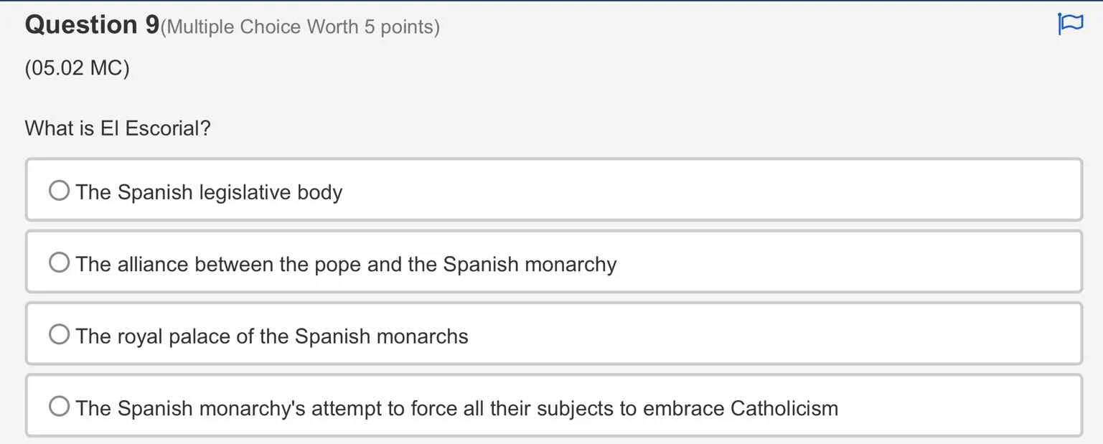Click the unselected radio beside 'Spanish legislative body'

click(59, 190)
